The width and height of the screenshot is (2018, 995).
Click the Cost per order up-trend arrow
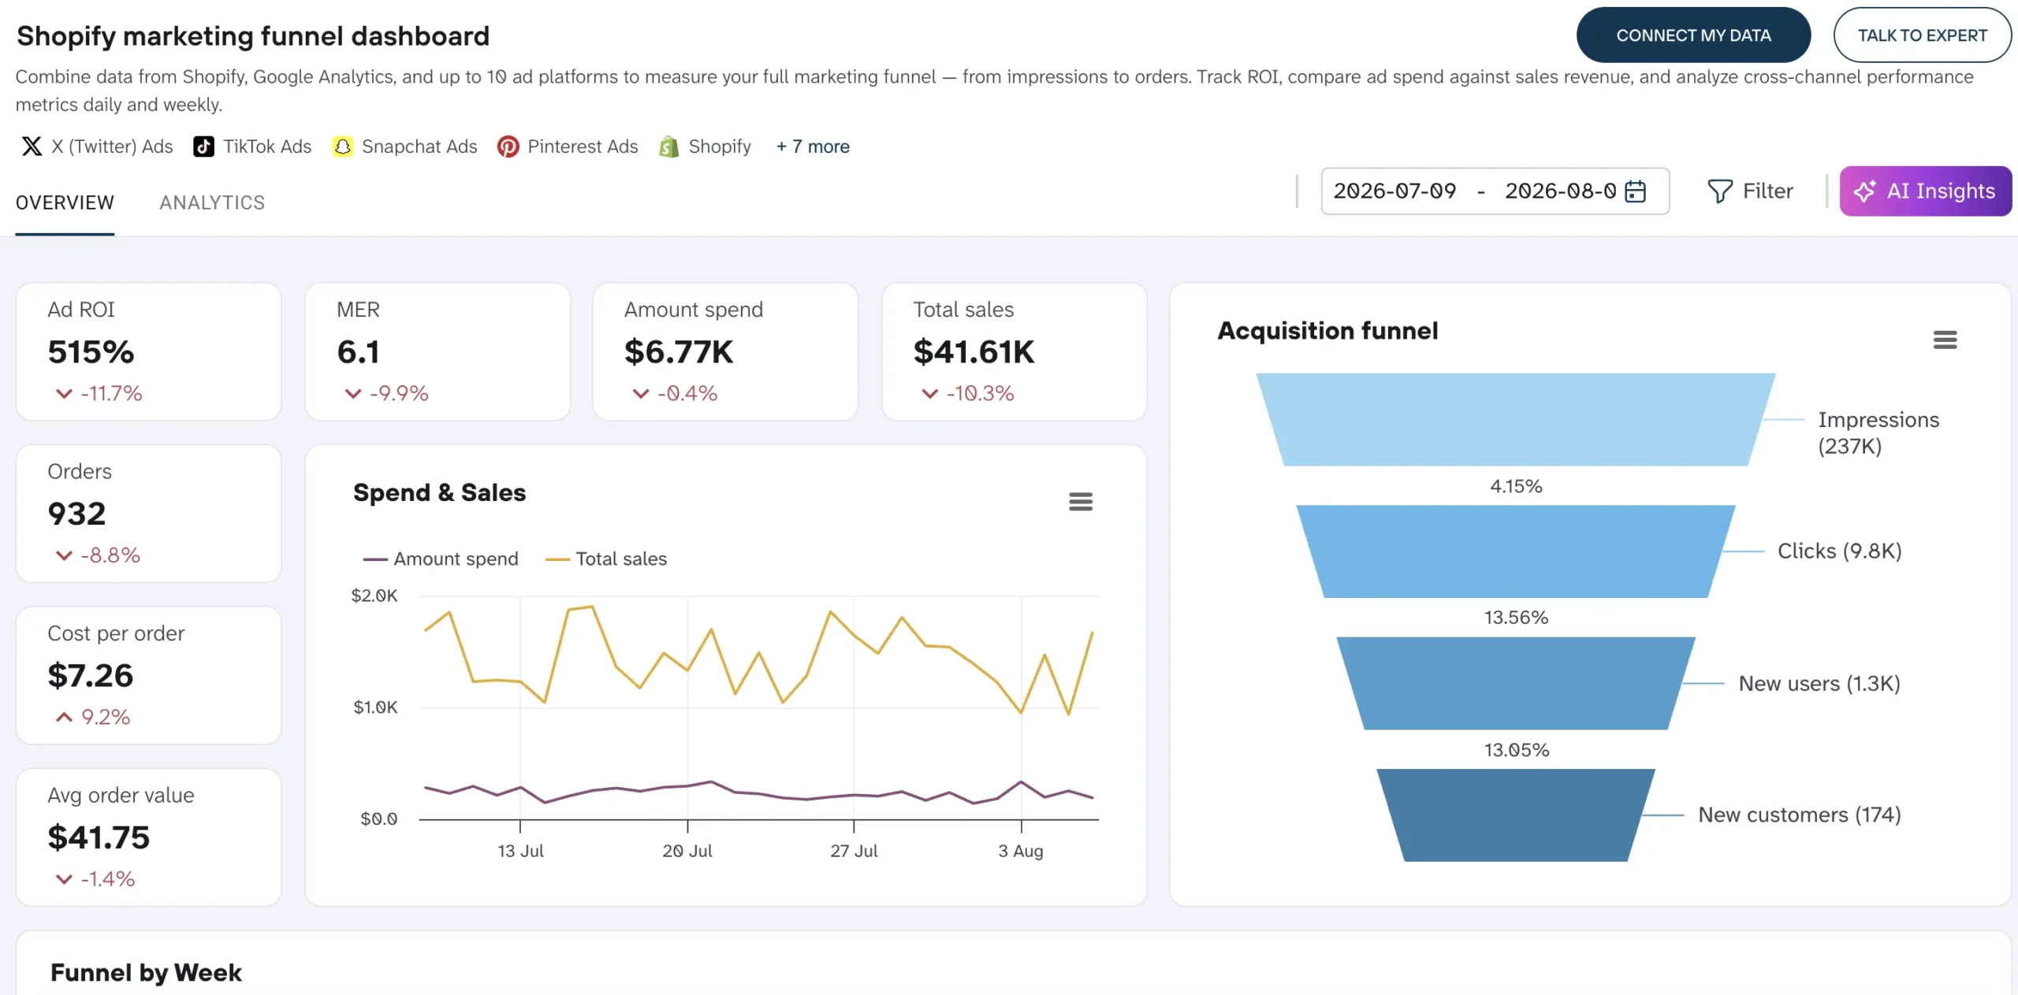point(64,717)
